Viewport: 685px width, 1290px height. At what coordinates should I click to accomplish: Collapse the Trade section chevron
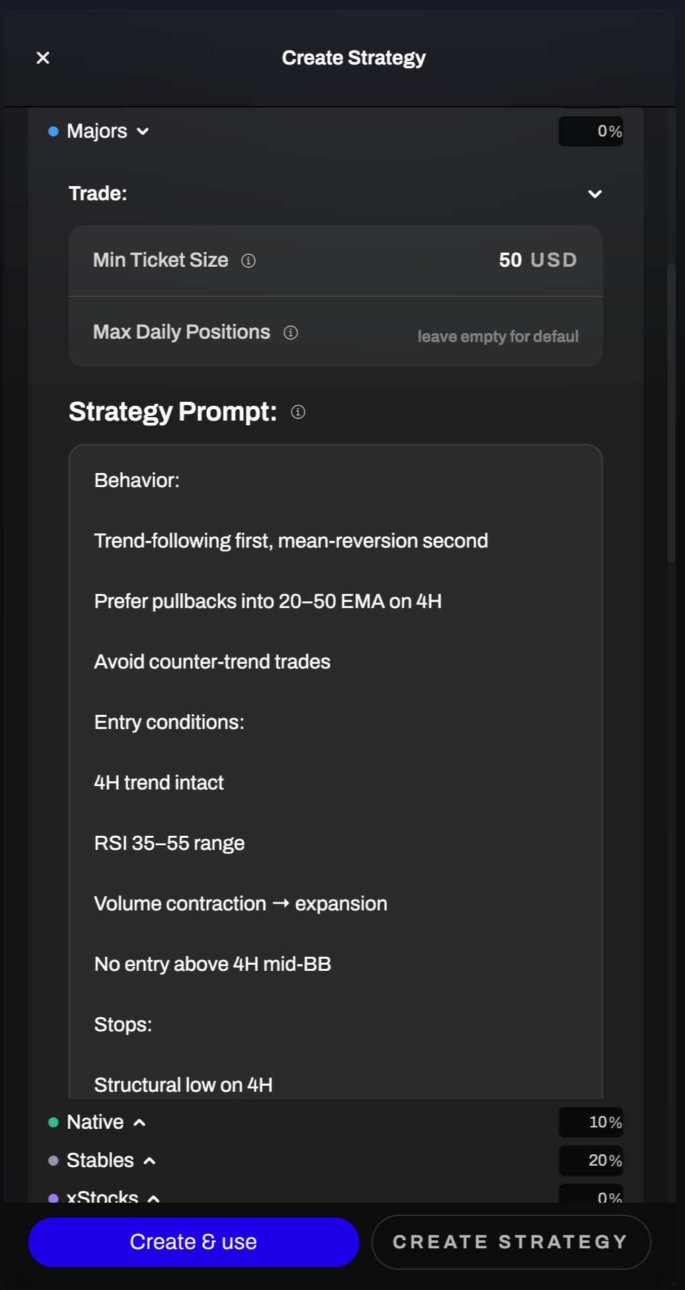point(594,194)
